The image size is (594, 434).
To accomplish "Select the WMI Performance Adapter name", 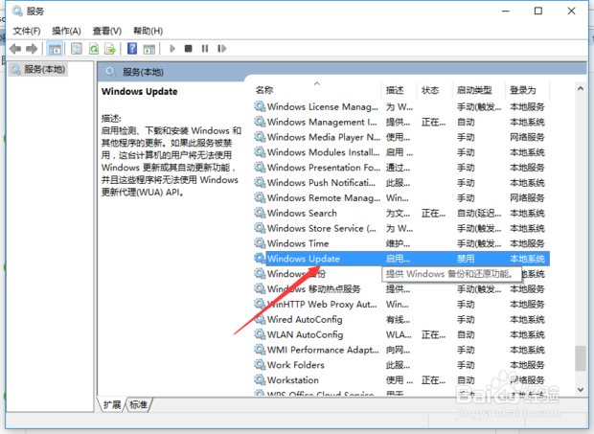I will (x=323, y=350).
